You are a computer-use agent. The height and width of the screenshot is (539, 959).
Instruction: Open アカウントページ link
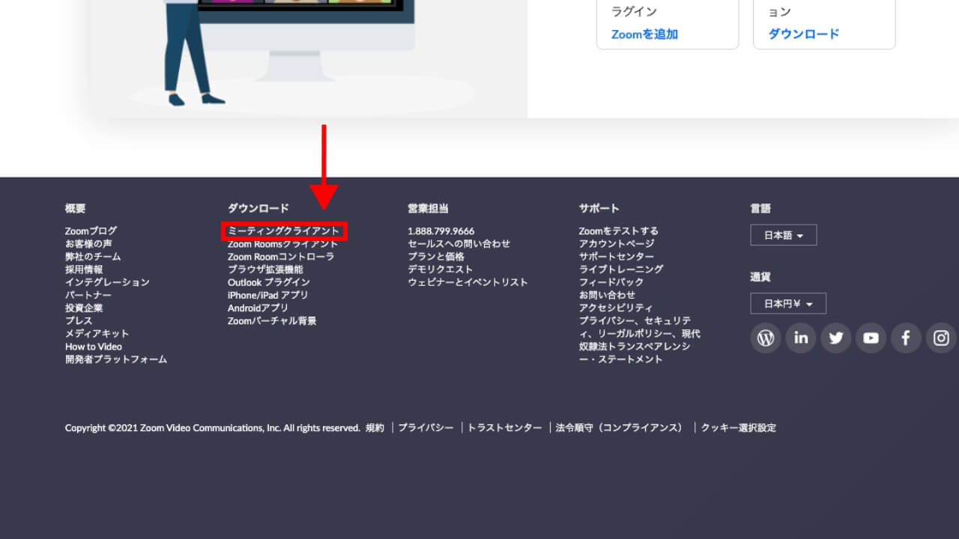click(x=617, y=244)
